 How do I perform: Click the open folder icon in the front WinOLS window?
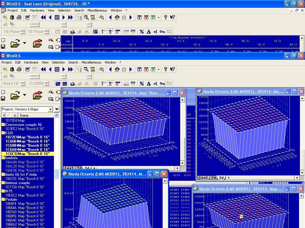coord(15,95)
